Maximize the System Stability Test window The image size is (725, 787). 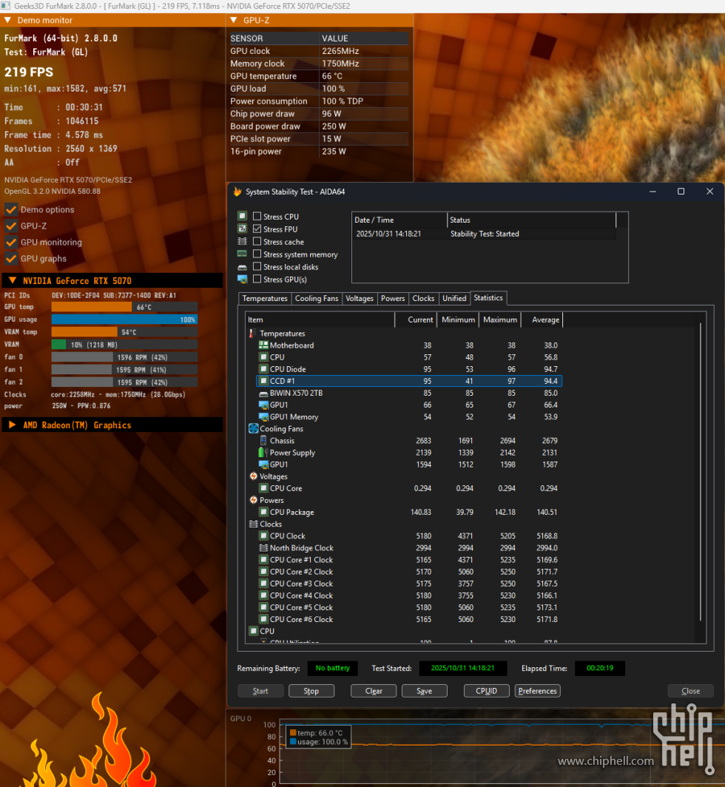coord(681,192)
